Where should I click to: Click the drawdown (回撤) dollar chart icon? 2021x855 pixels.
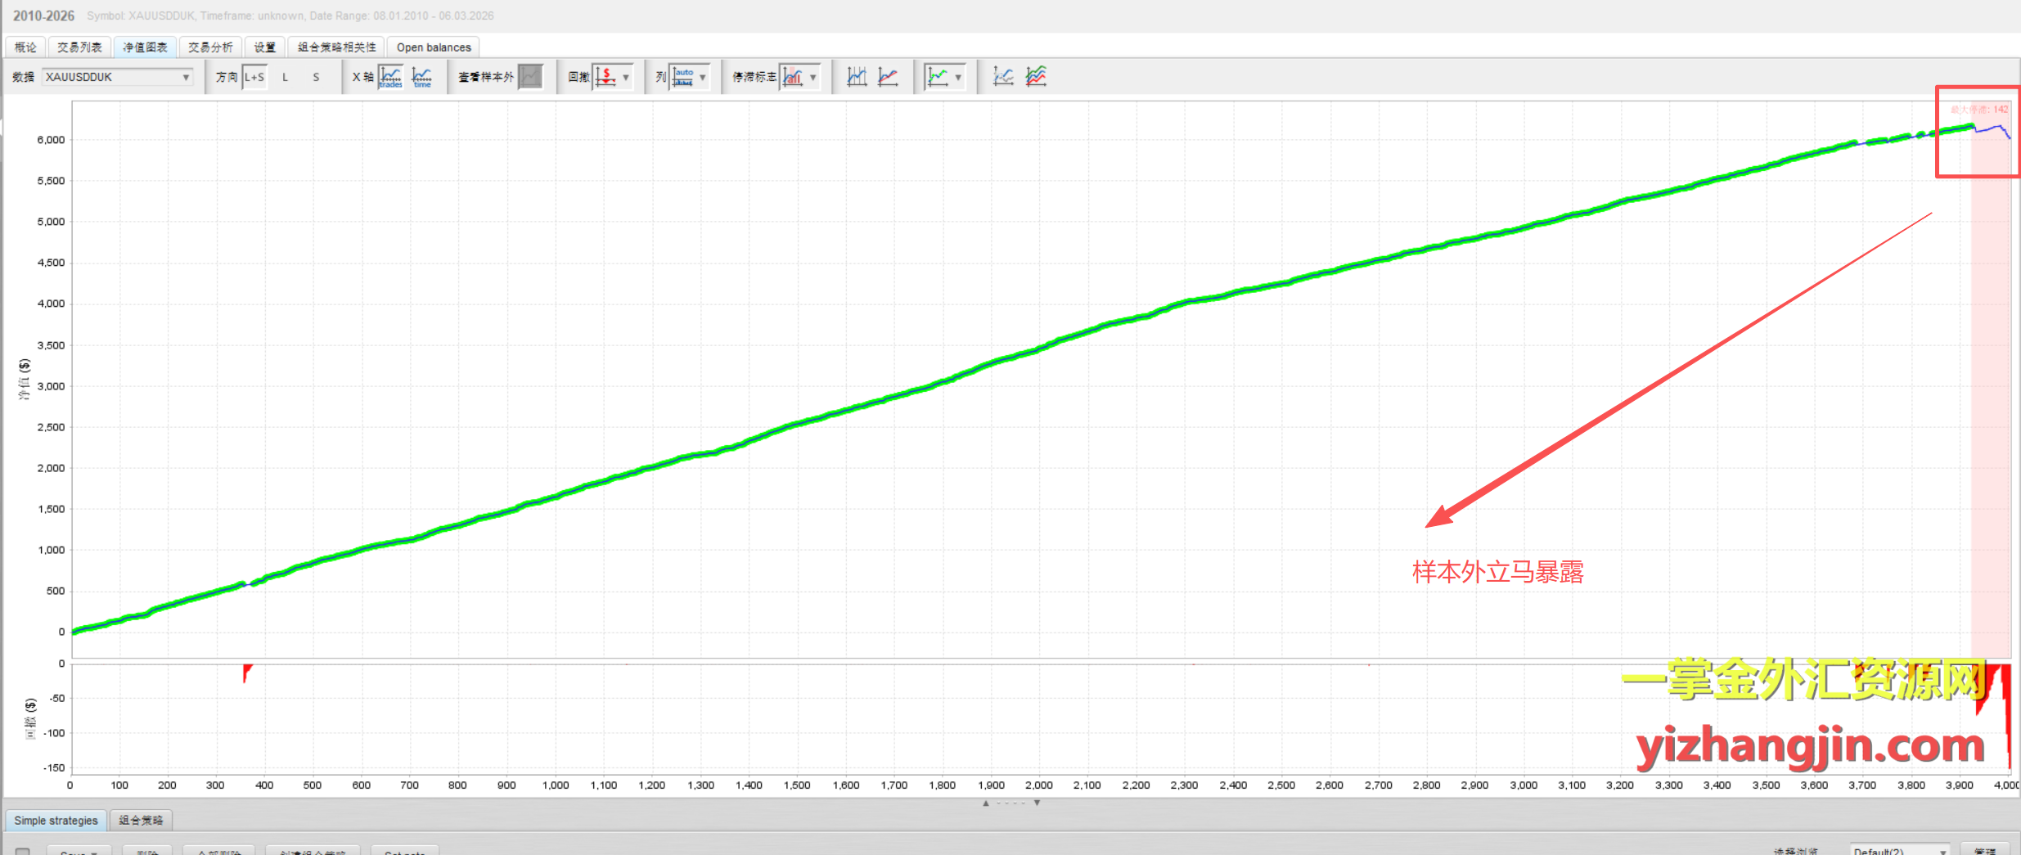605,77
